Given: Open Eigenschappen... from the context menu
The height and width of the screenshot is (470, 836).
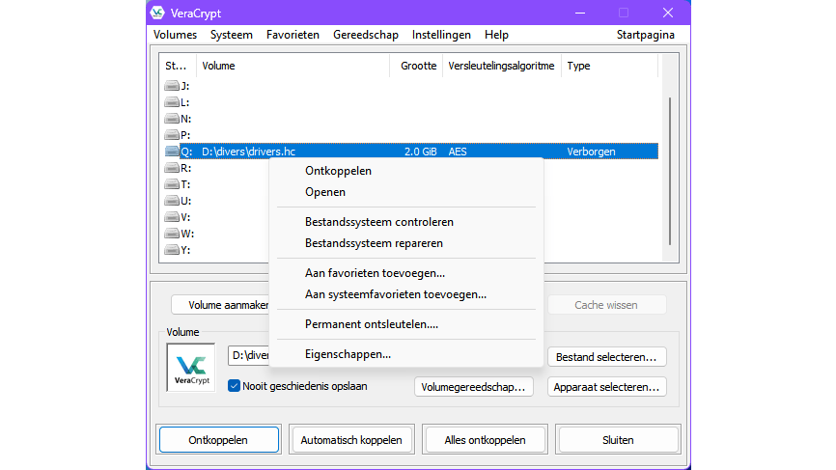Looking at the screenshot, I should 406,354.
